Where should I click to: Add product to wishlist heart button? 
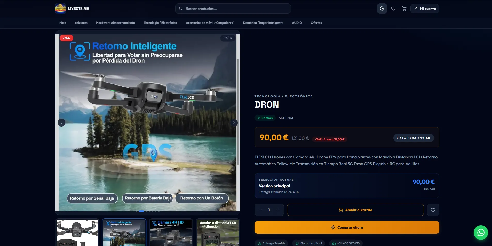(433, 210)
